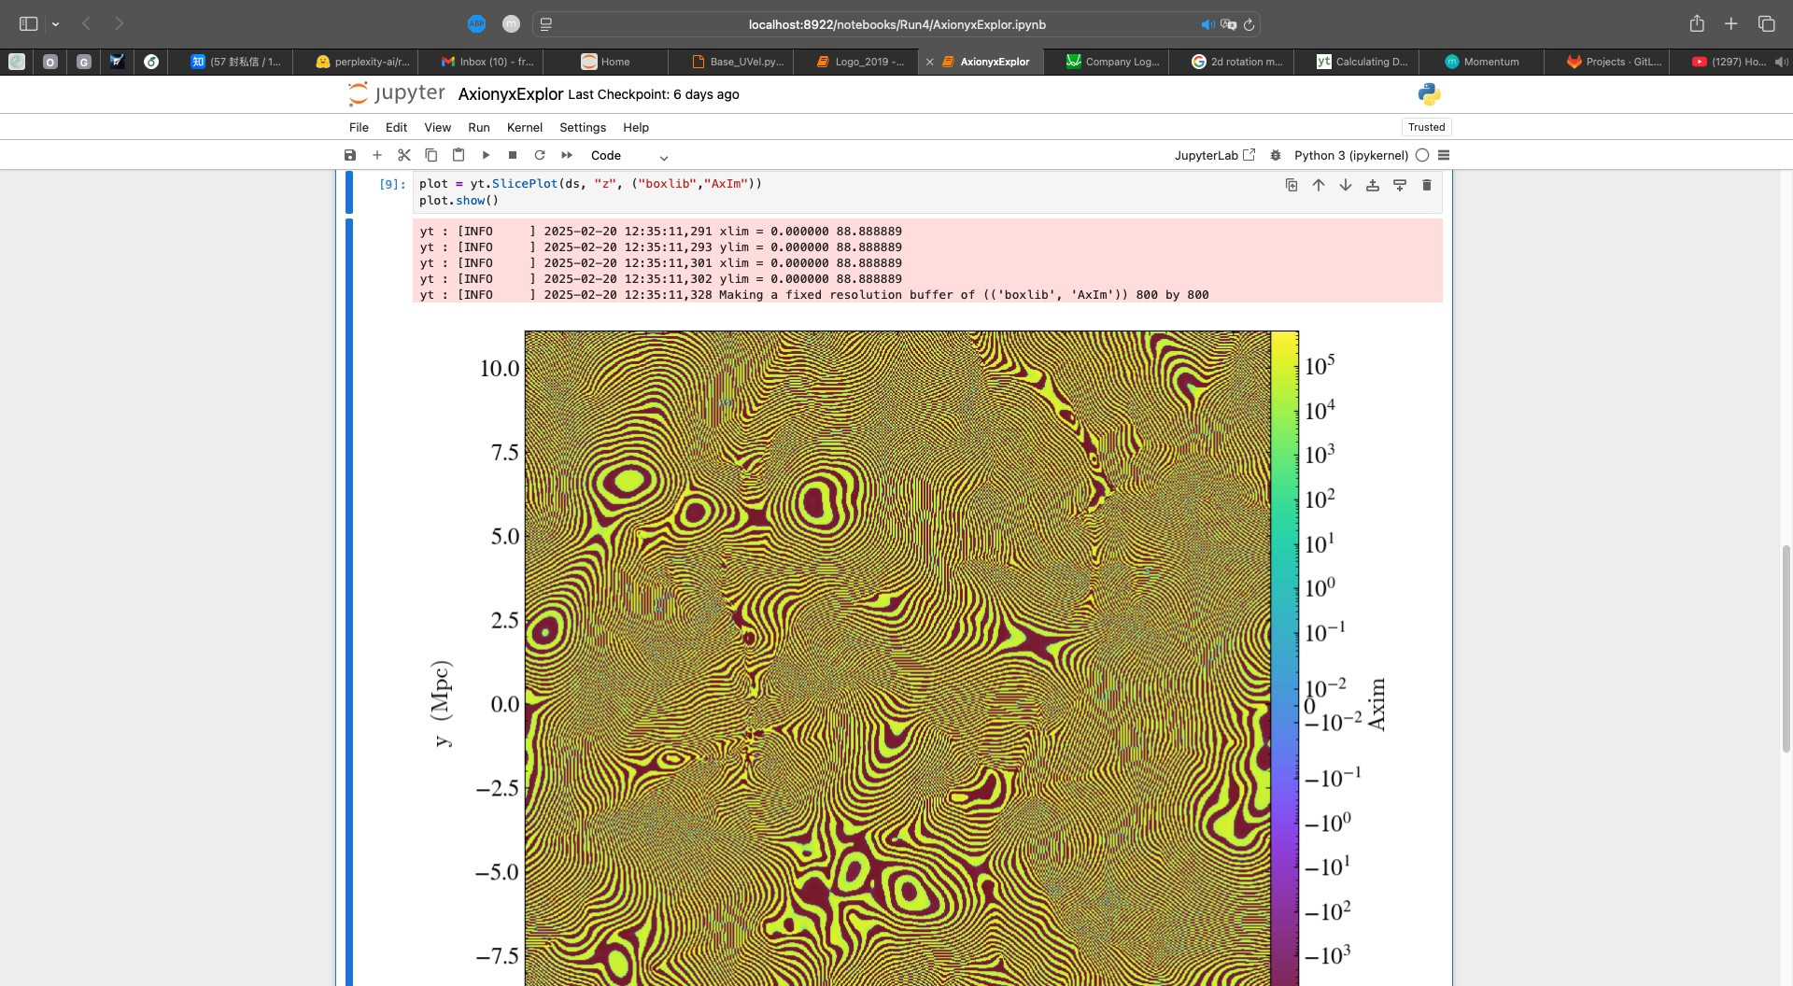Click the debugger bug icon
Image resolution: width=1793 pixels, height=986 pixels.
click(1276, 155)
